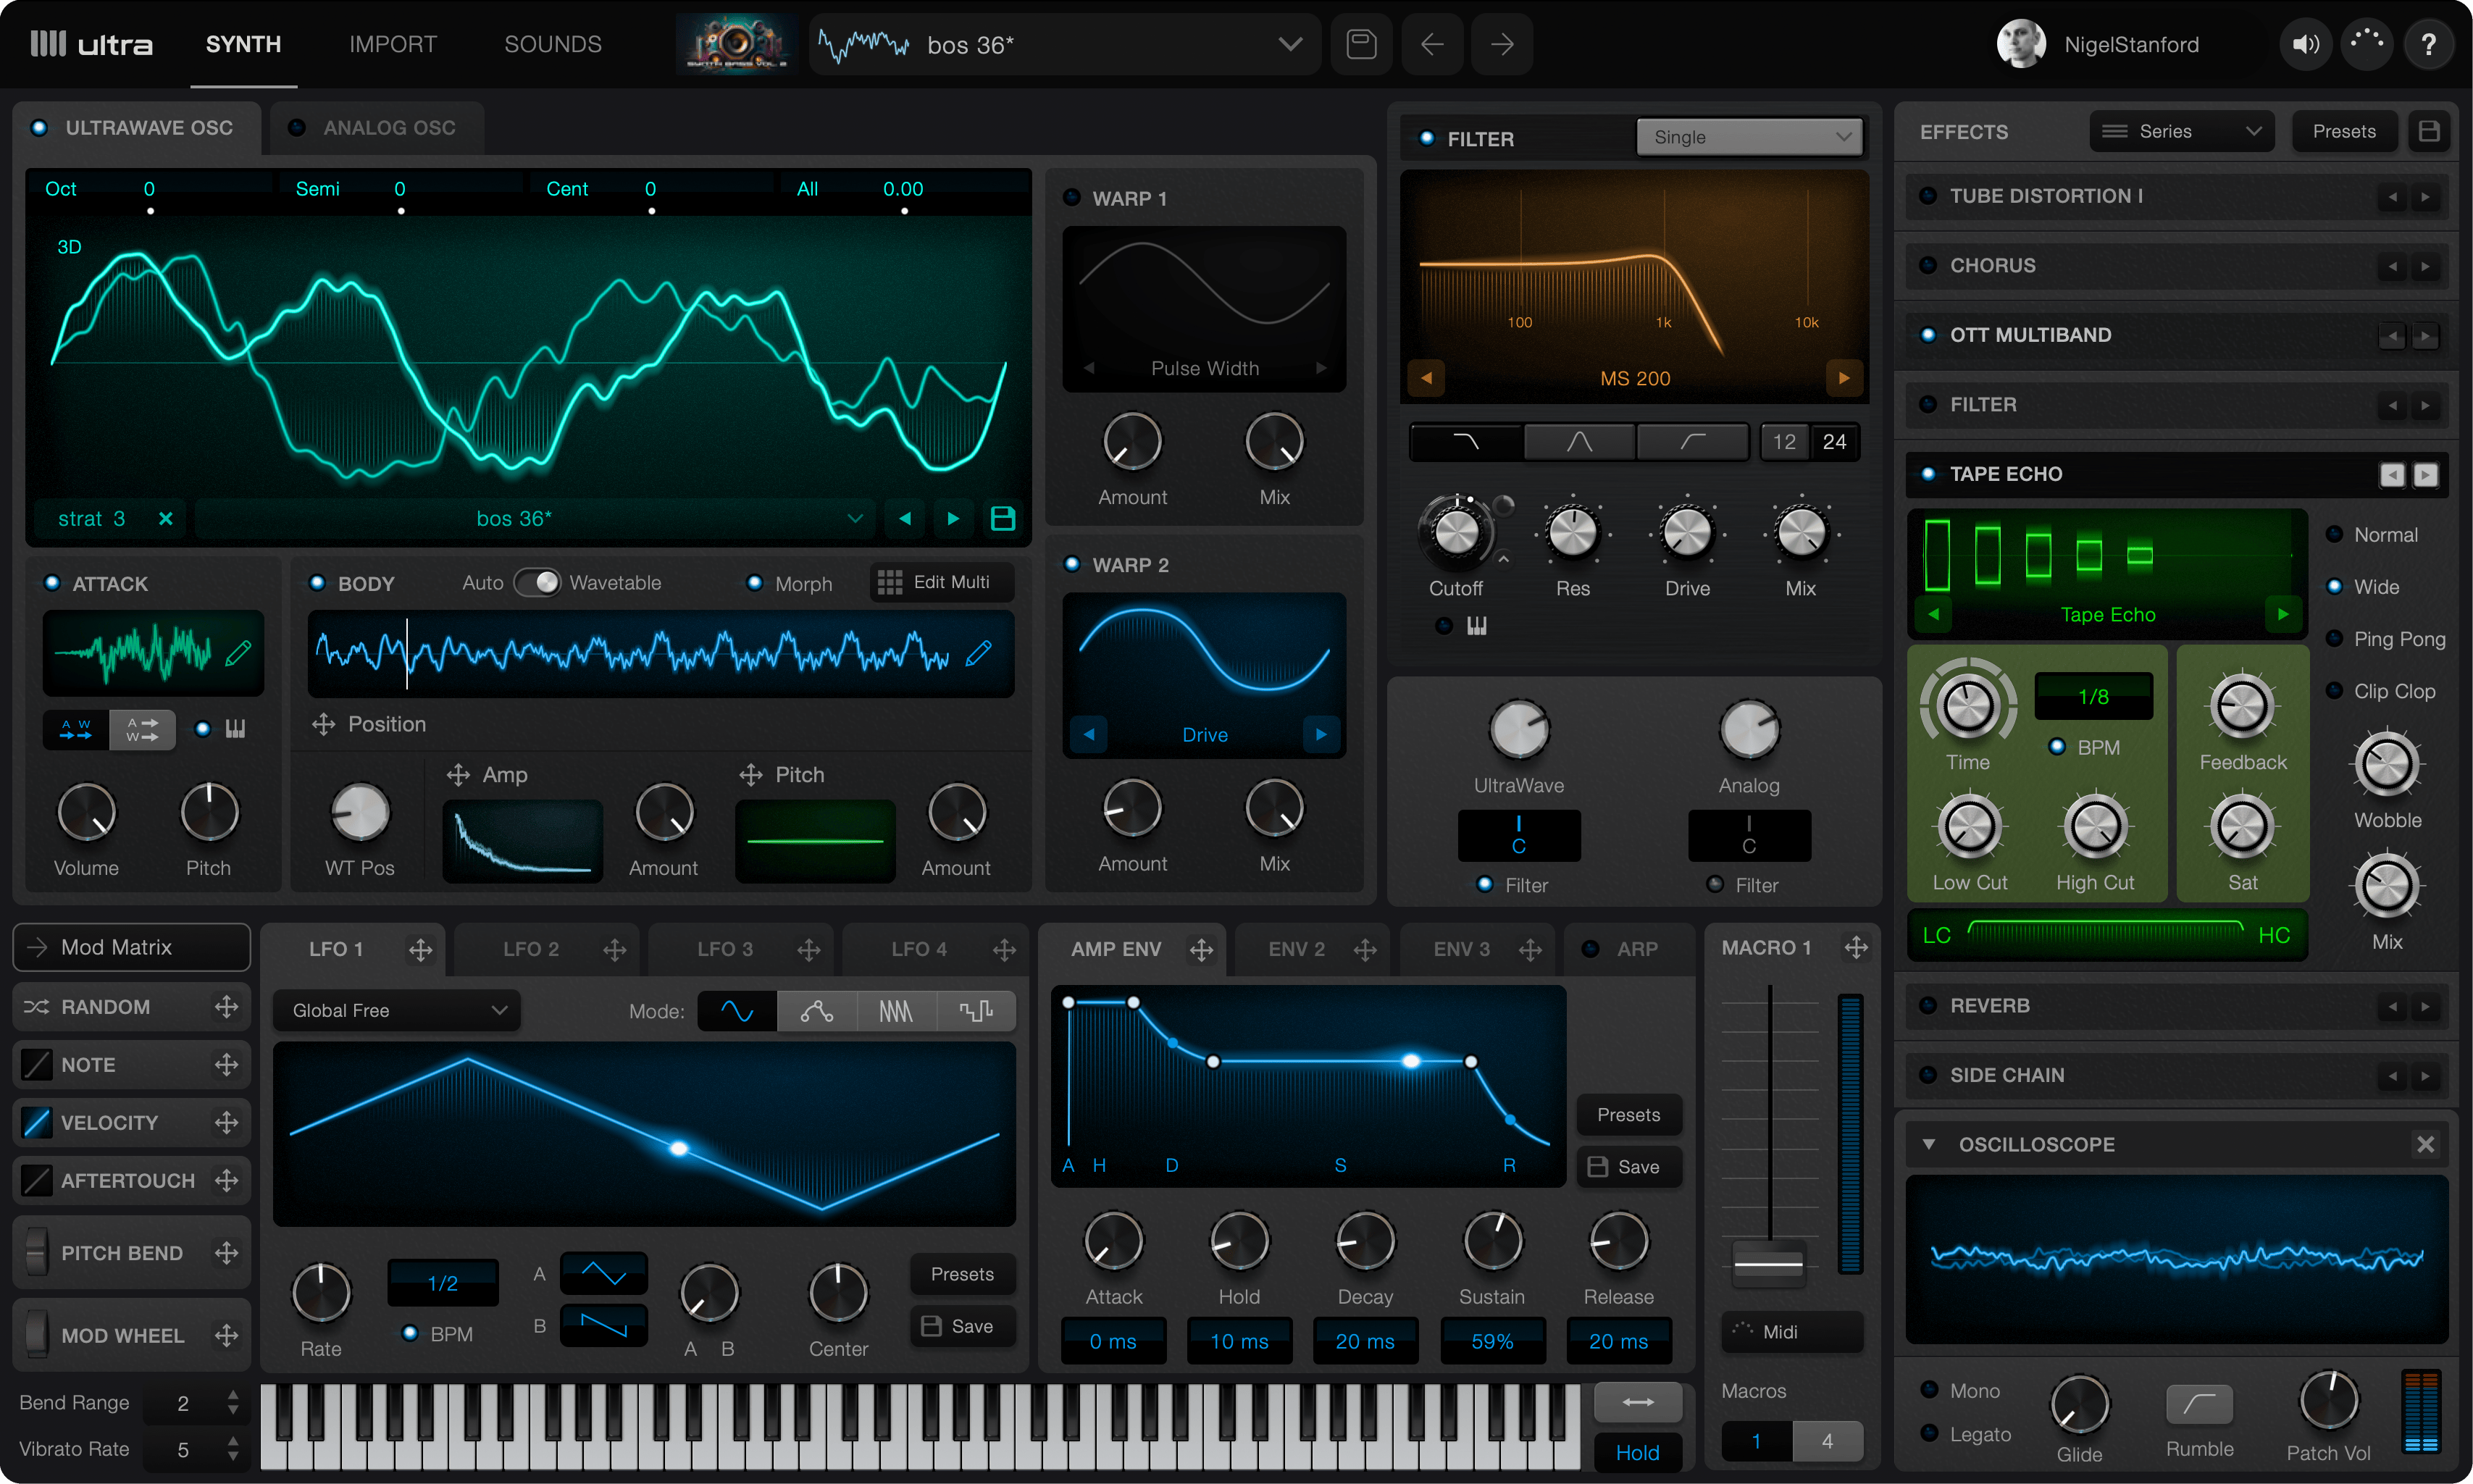
Task: Switch to the ANALOG OSC tab
Action: click(x=388, y=128)
